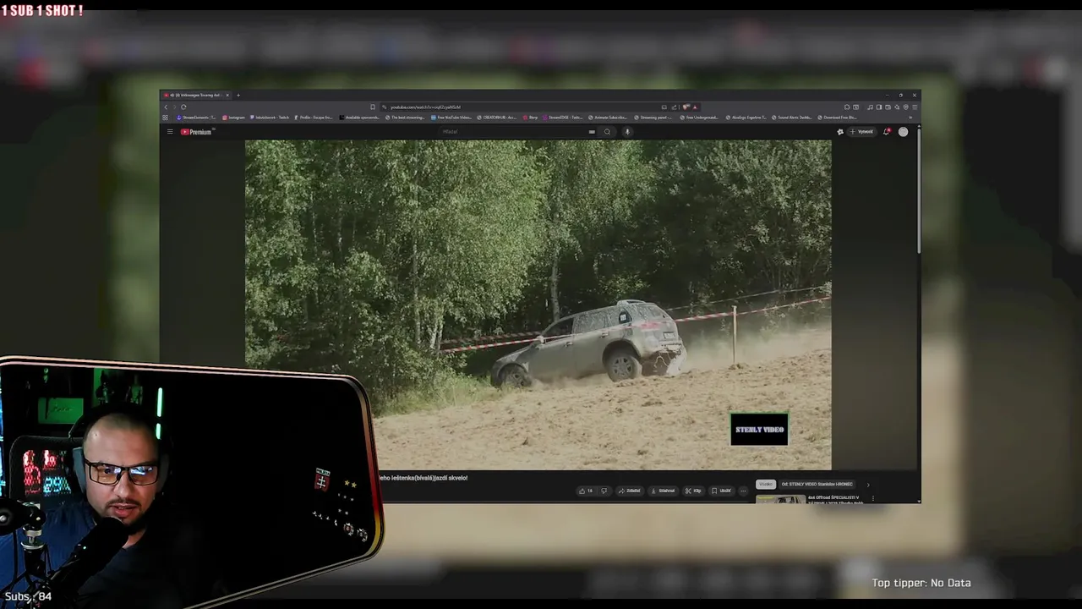Open the CREATORHUB bookmark
The image size is (1082, 609).
[x=496, y=118]
